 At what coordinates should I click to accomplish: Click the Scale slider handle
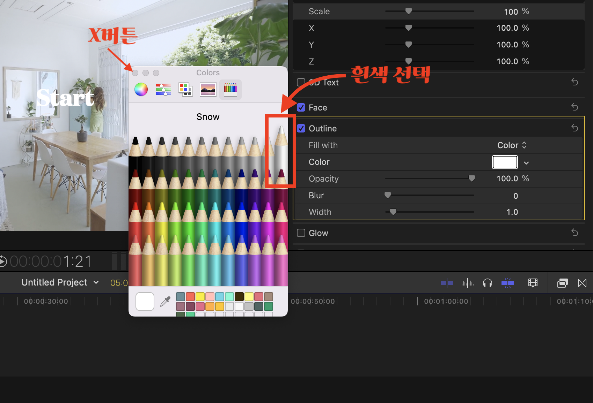point(408,11)
